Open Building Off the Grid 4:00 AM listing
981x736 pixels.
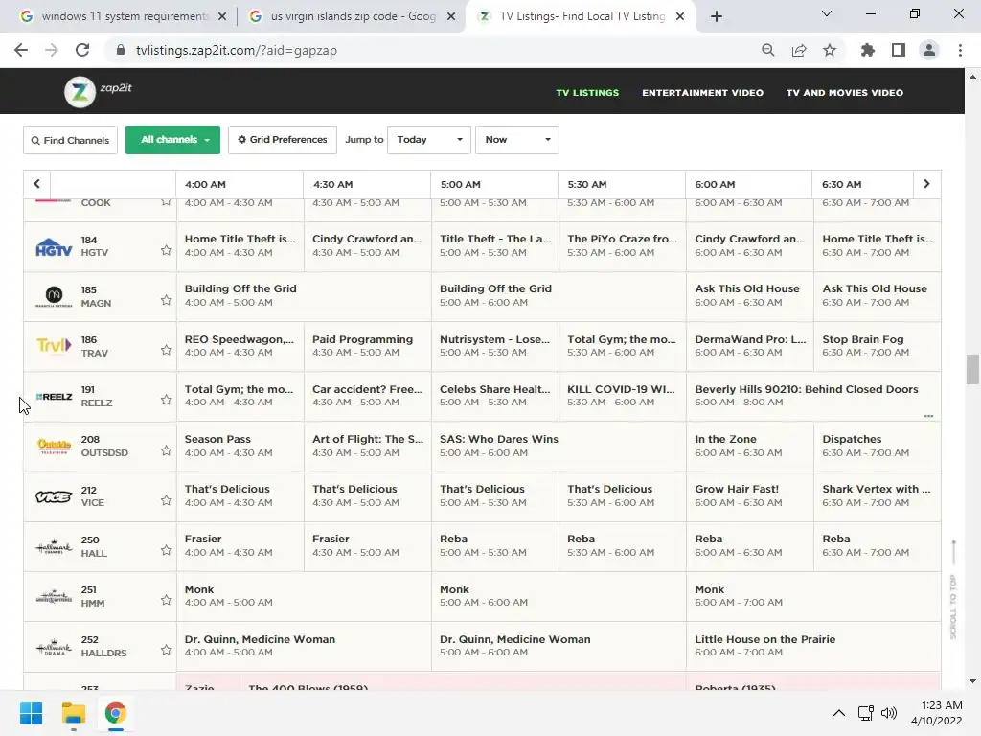(304, 296)
